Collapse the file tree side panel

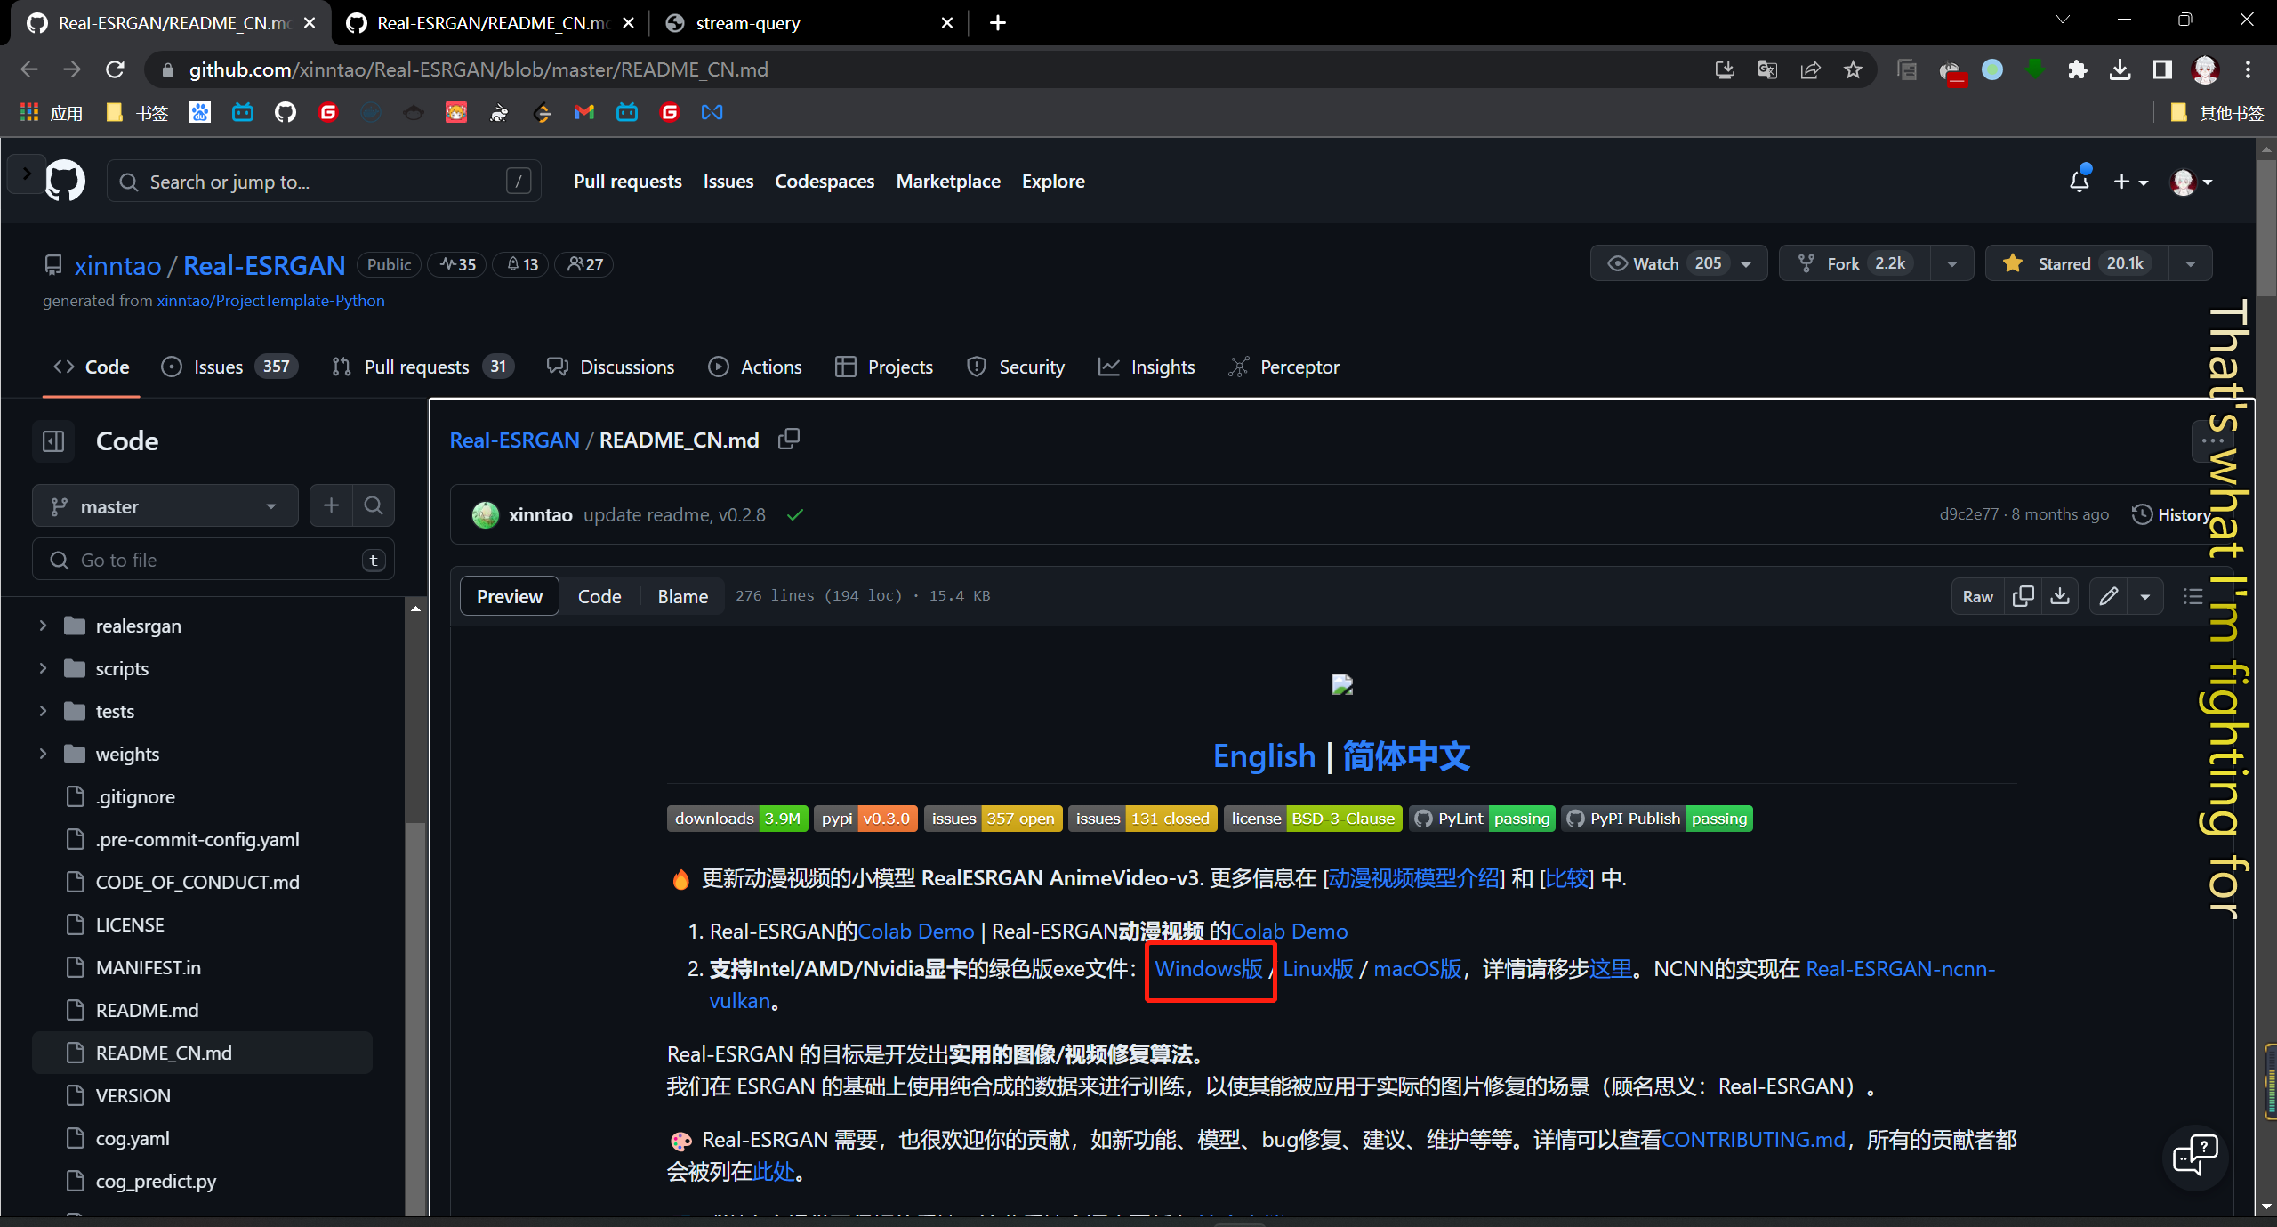pos(53,441)
